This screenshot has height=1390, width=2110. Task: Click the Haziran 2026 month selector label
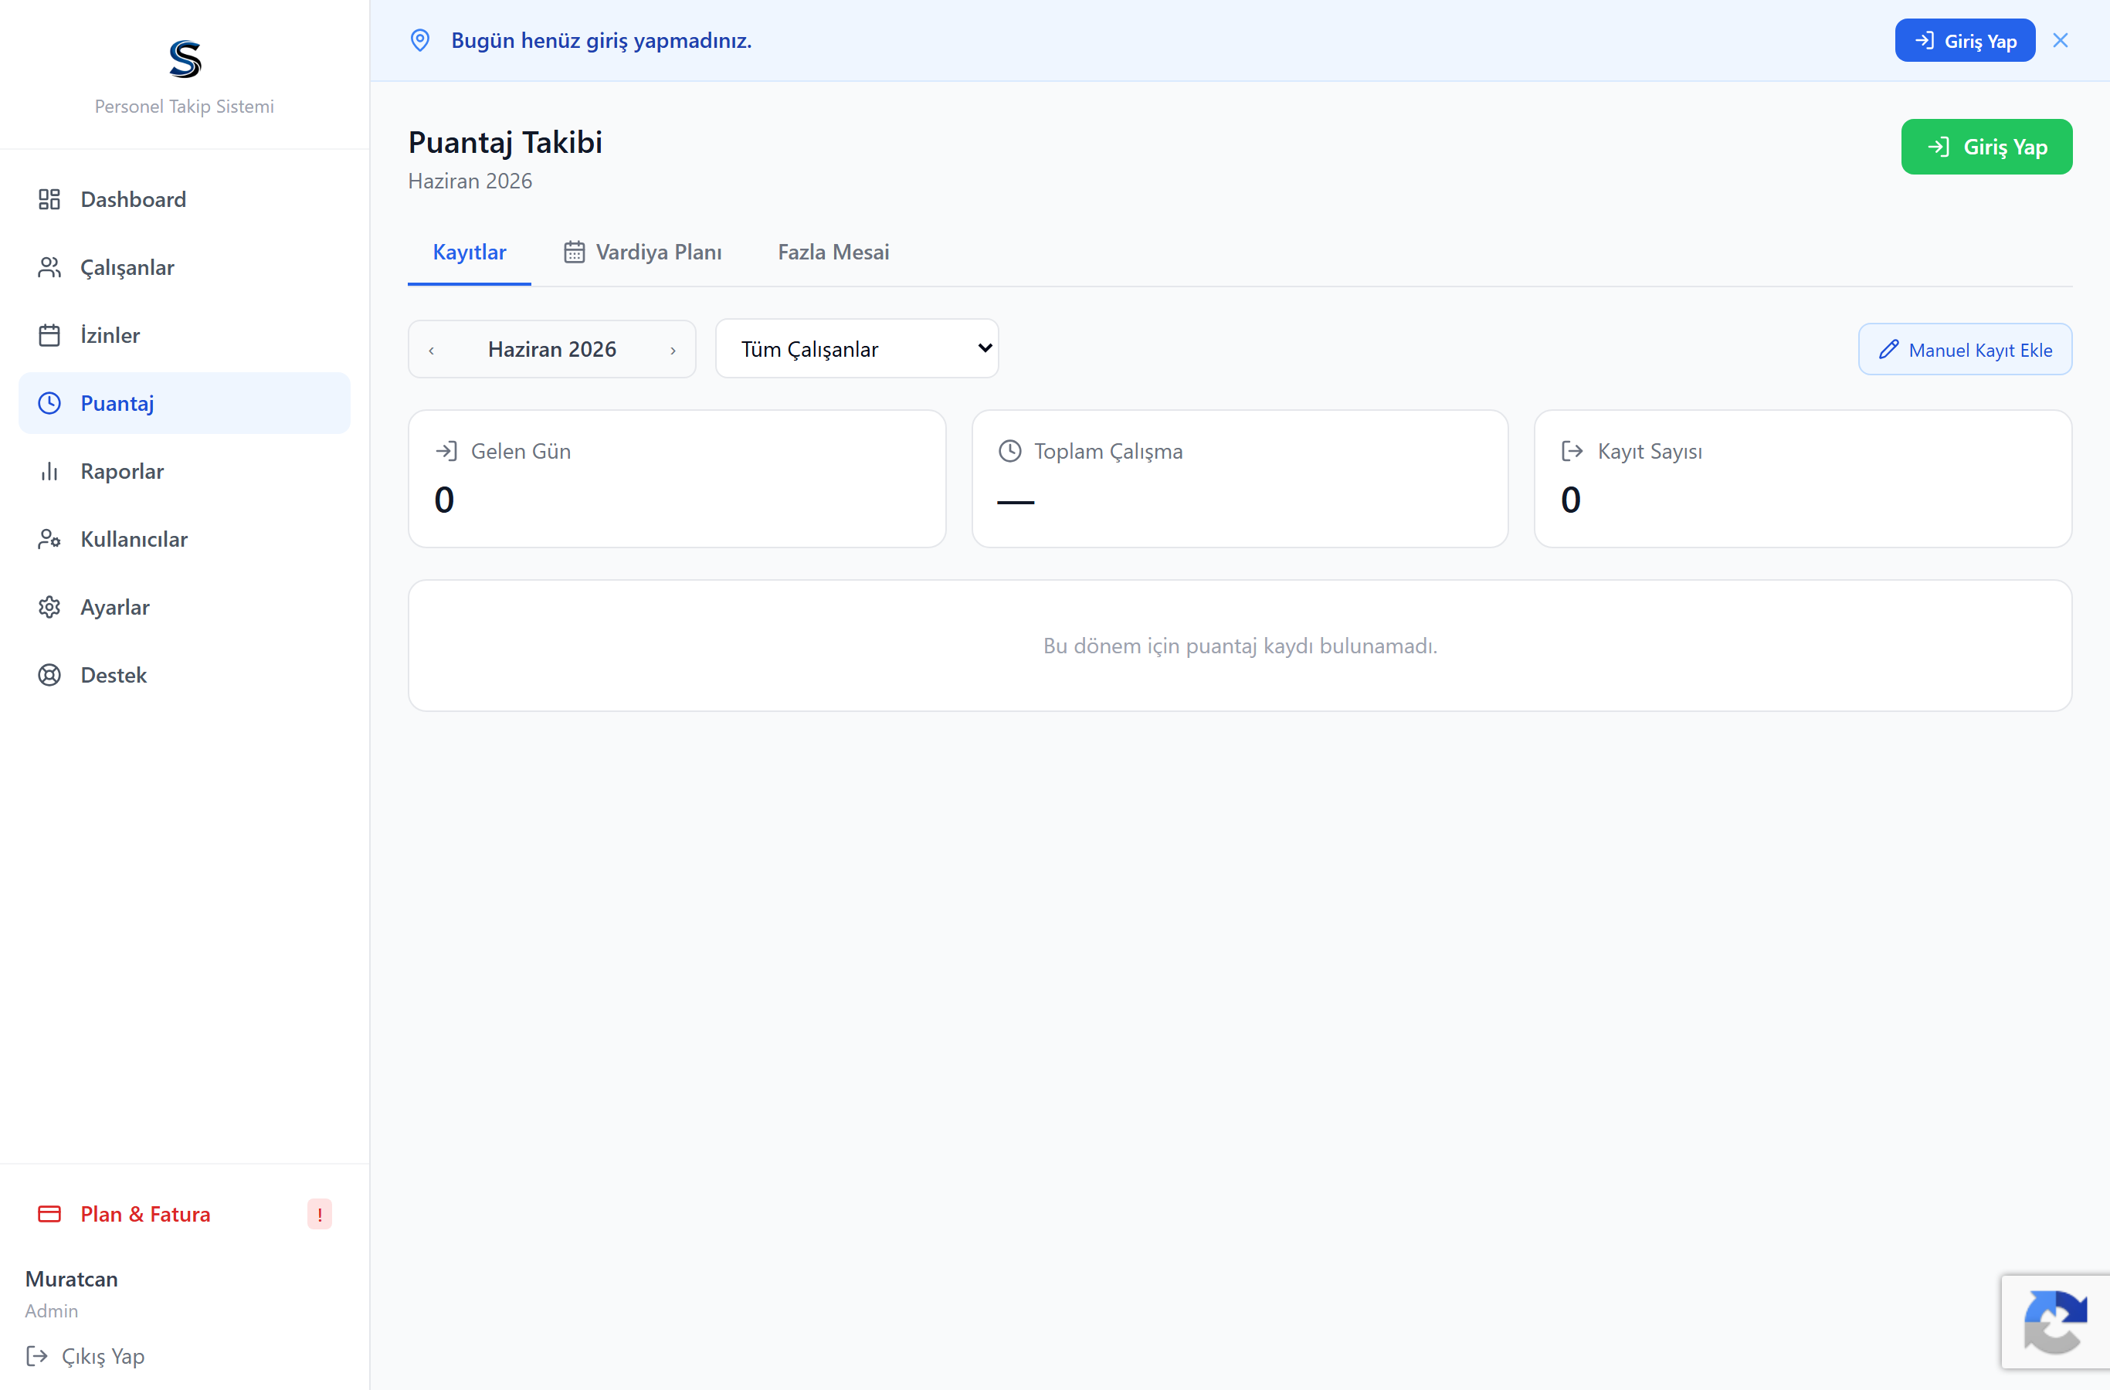551,349
